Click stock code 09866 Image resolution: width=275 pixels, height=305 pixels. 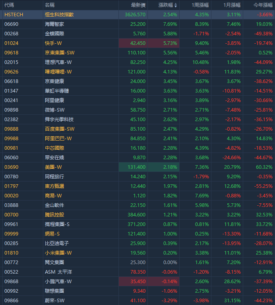click(12, 301)
